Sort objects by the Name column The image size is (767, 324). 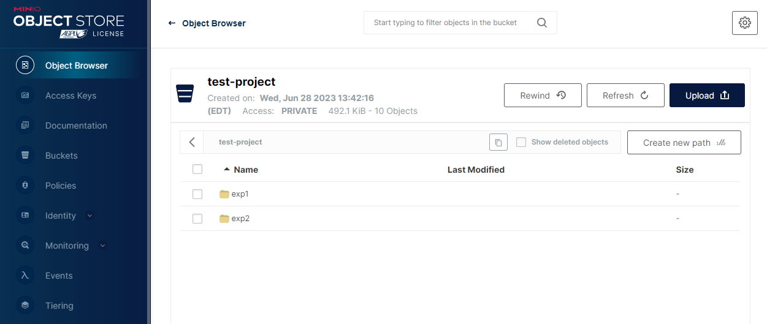coord(245,170)
